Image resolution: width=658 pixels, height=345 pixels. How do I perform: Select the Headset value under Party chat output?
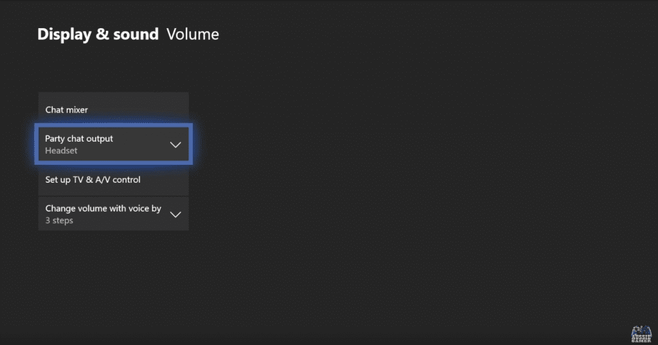(61, 151)
